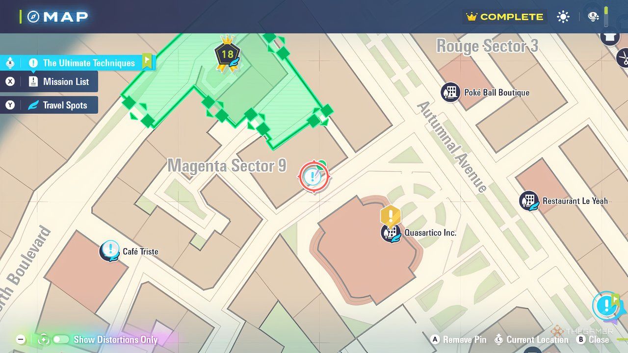Click the distortion sparkle icon next to the toggle
Image resolution: width=628 pixels, height=353 pixels.
point(43,339)
